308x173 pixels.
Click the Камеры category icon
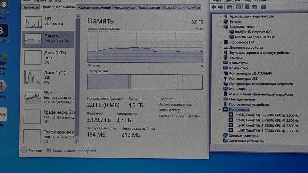(226, 57)
